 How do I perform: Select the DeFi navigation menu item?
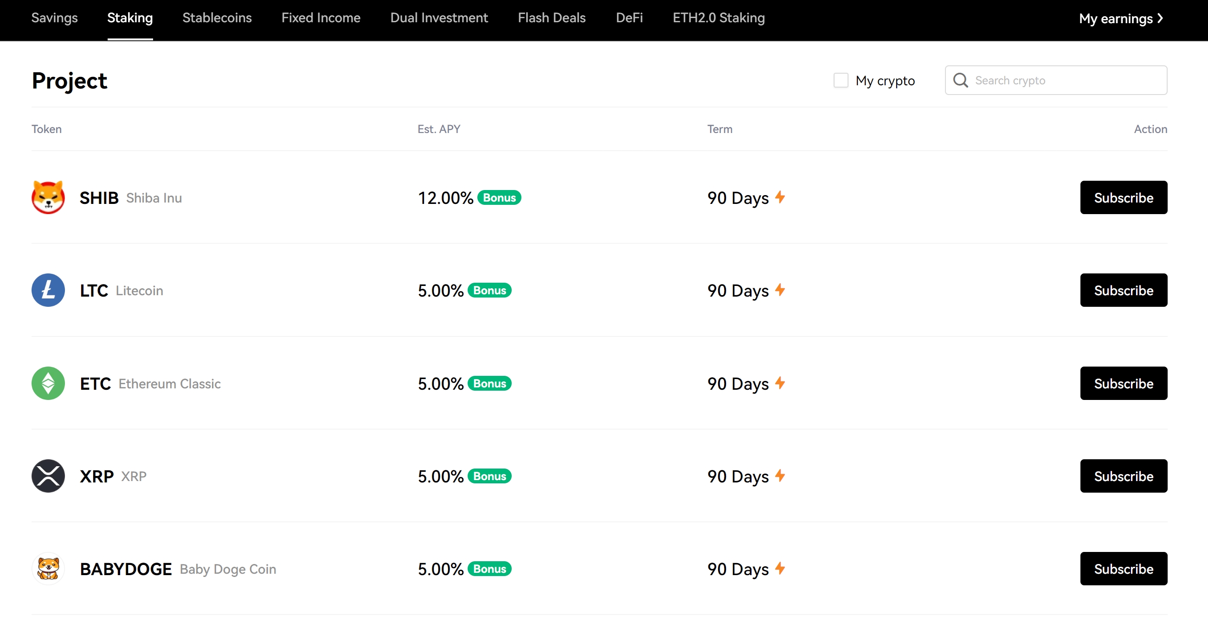pos(629,17)
